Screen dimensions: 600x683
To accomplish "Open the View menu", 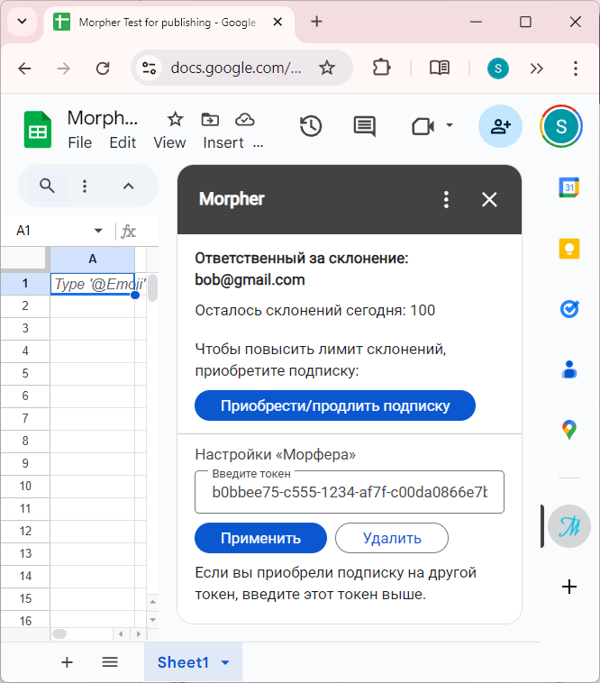I will (x=169, y=142).
